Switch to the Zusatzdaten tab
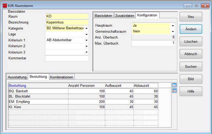 point(125,16)
